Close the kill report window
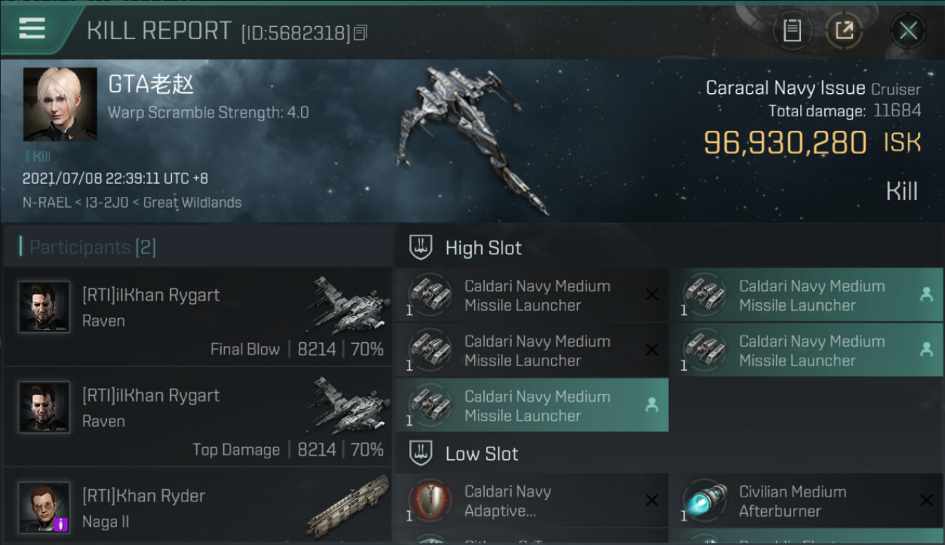This screenshot has height=545, width=945. pyautogui.click(x=908, y=31)
